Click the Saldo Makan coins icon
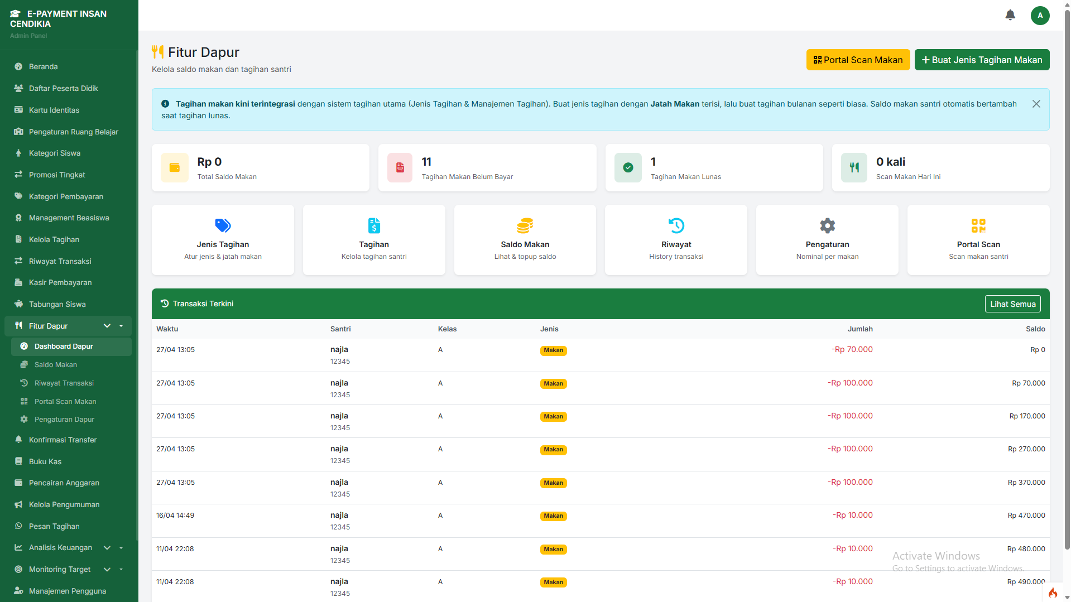Viewport: 1071px width, 602px height. (x=525, y=225)
